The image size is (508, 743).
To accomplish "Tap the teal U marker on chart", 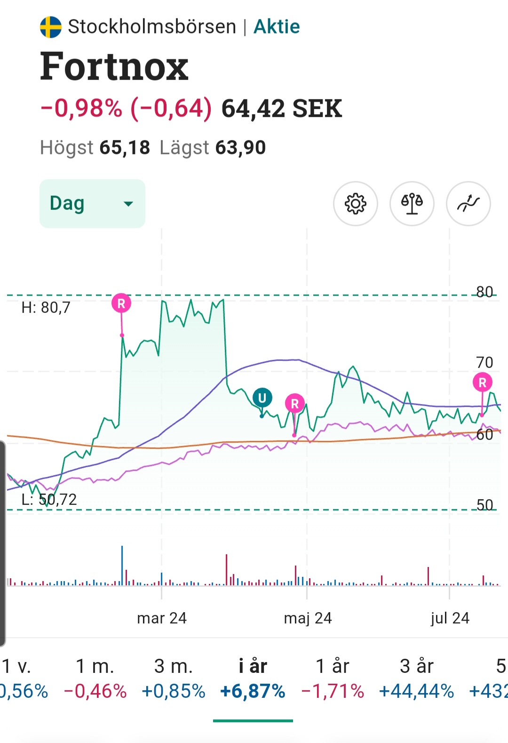I will click(262, 398).
